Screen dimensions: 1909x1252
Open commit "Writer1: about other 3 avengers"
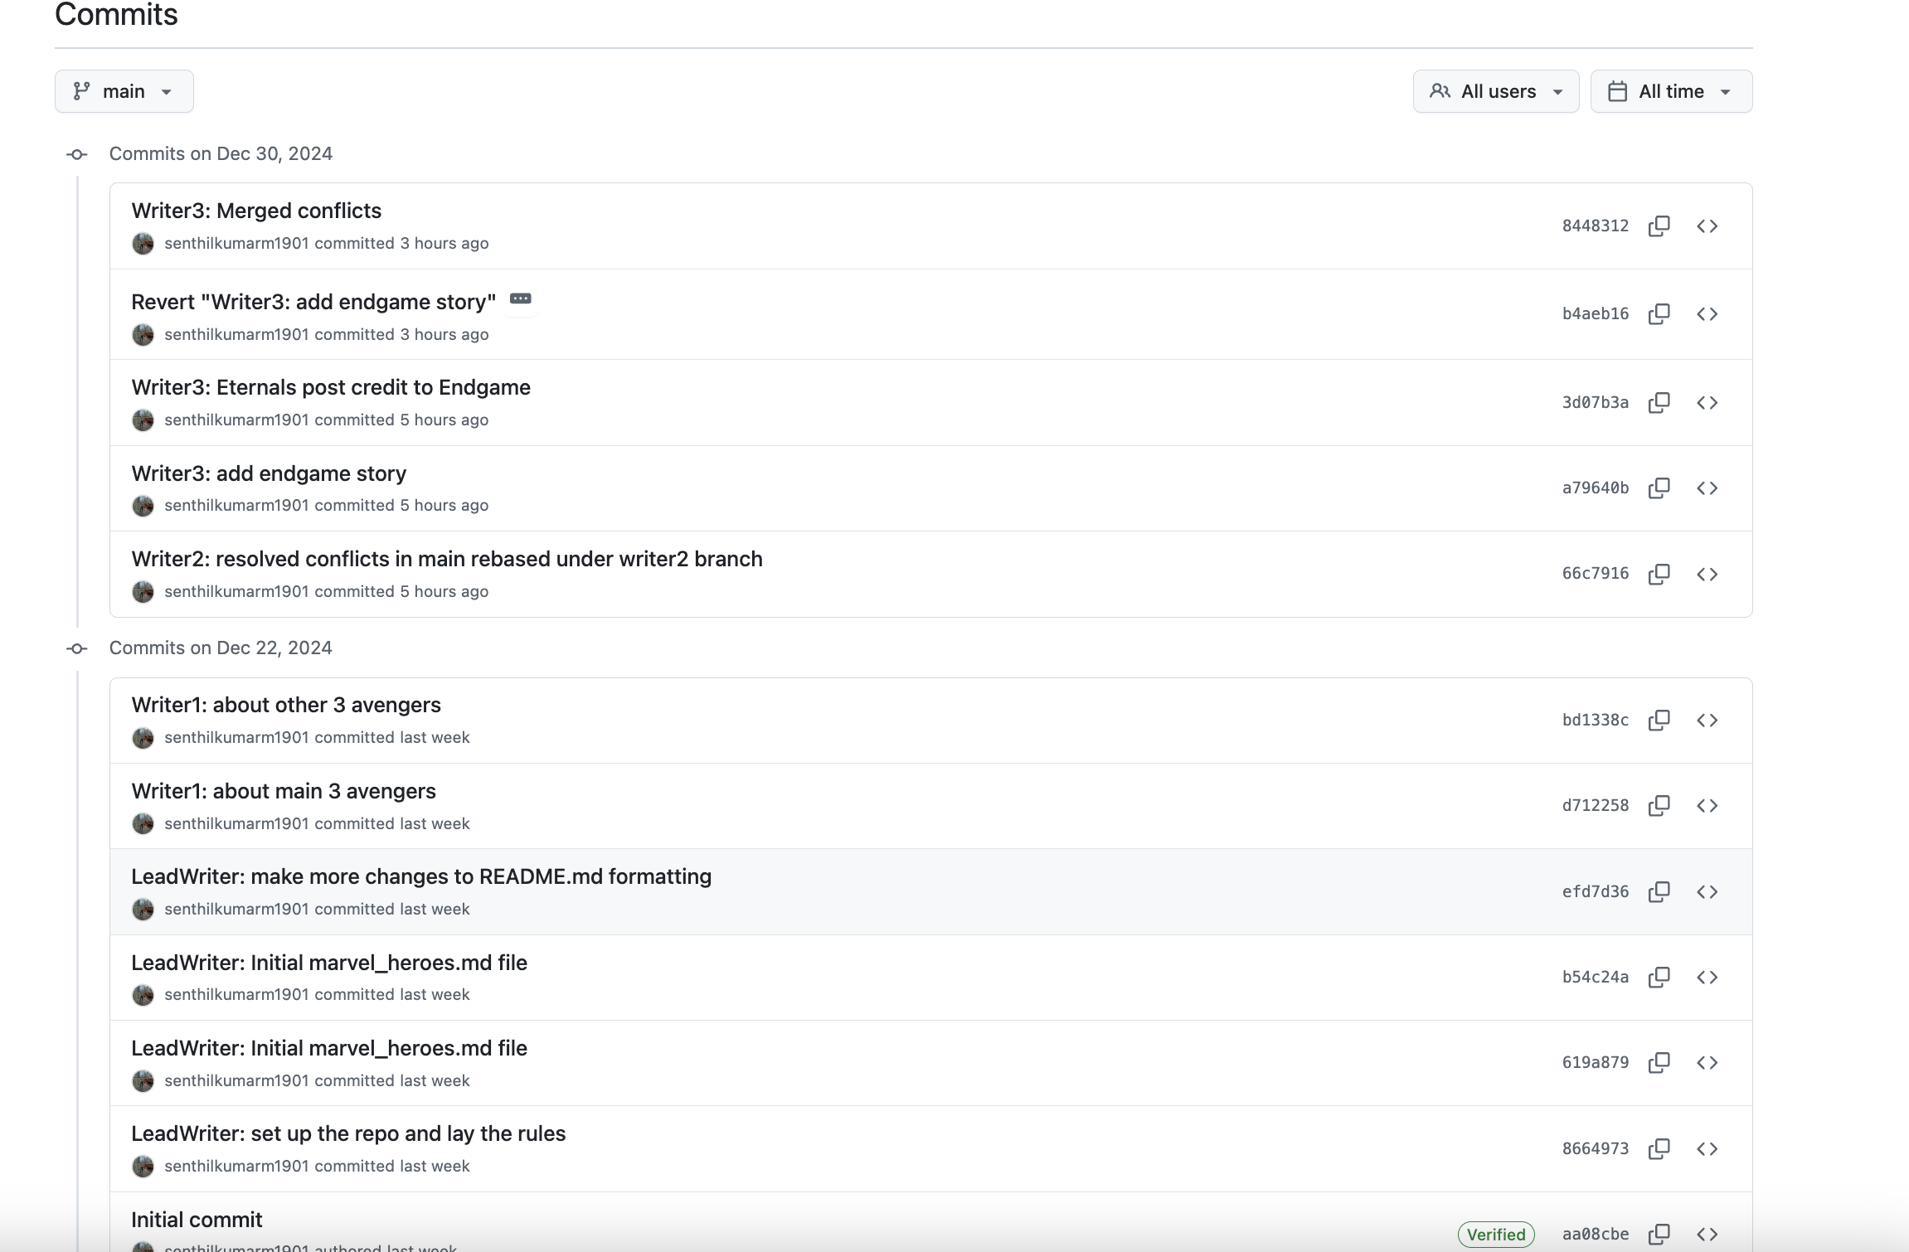[286, 705]
